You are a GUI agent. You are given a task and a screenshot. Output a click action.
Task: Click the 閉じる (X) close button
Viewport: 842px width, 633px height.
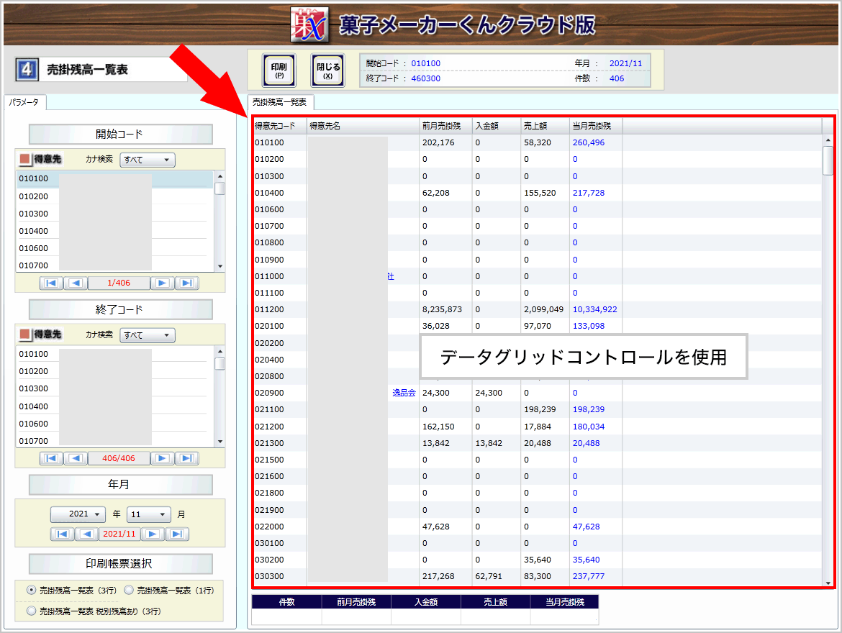tap(327, 70)
